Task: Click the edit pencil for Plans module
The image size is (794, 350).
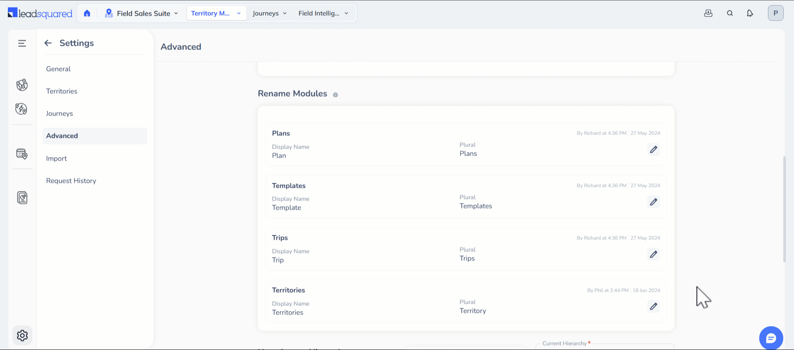Action: (653, 150)
